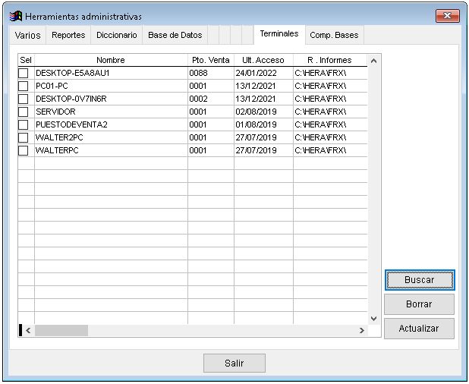Enable the checkbox next to WALTERPC

[x=24, y=150]
